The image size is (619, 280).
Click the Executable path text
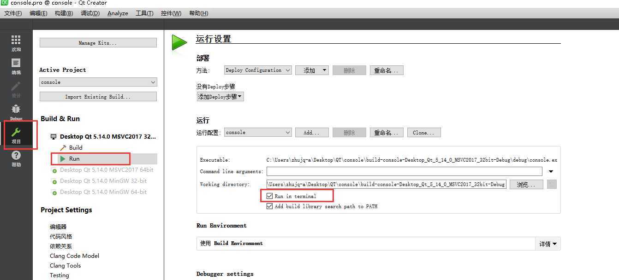tap(412, 160)
